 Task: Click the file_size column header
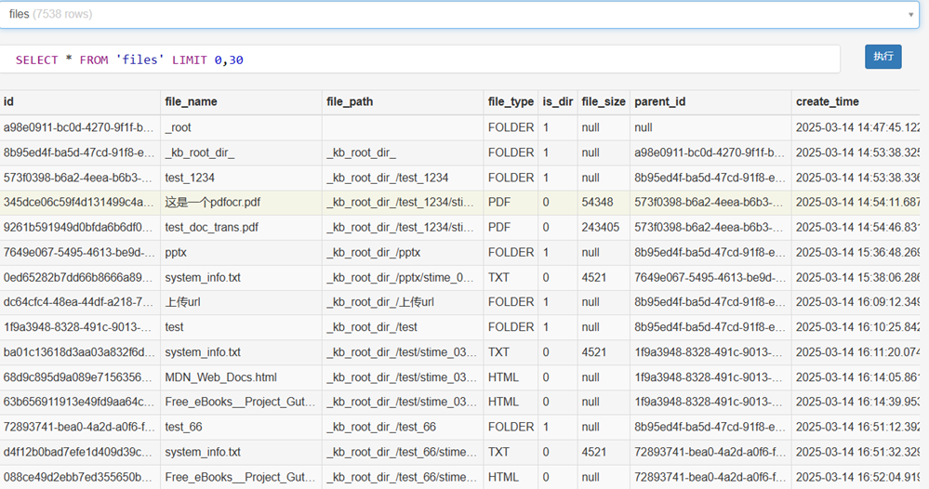point(604,101)
